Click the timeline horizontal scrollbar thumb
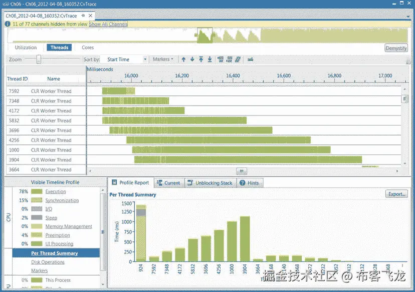Viewport: 415px width, 292px height. click(242, 171)
